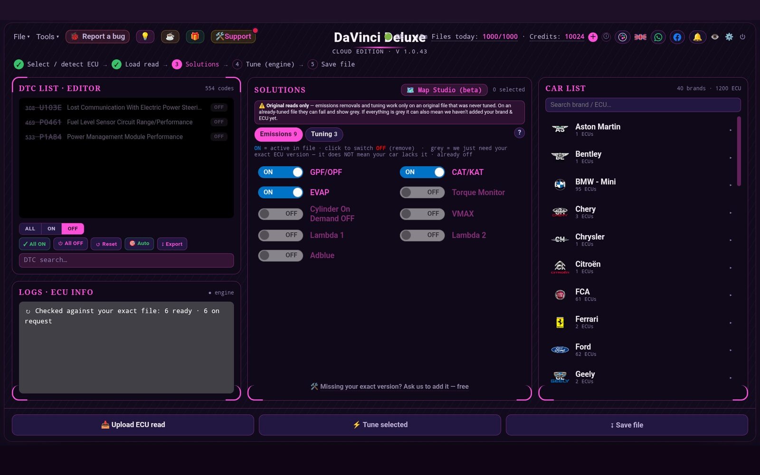The height and width of the screenshot is (475, 760).
Task: Toggle OFF badge for U103E code
Action: click(x=219, y=107)
